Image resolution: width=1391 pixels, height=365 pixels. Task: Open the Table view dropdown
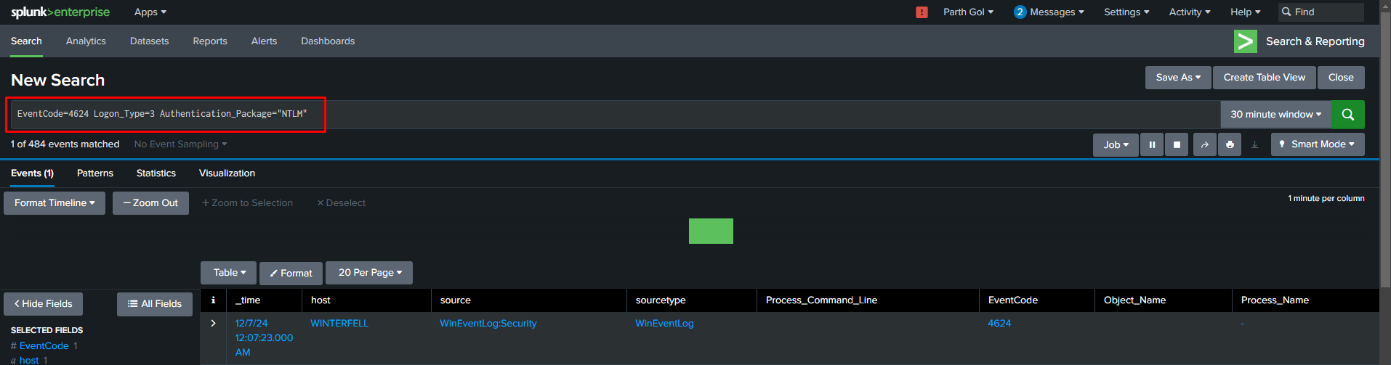pyautogui.click(x=228, y=273)
